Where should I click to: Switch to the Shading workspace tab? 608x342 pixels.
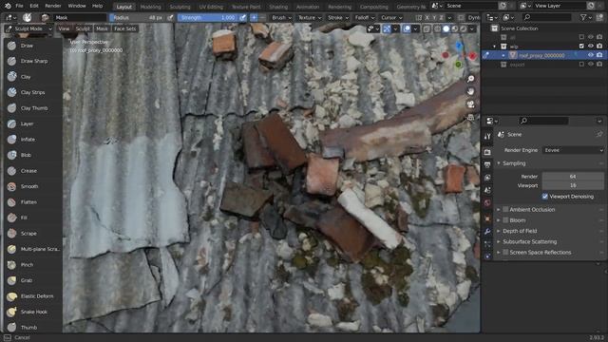point(278,7)
